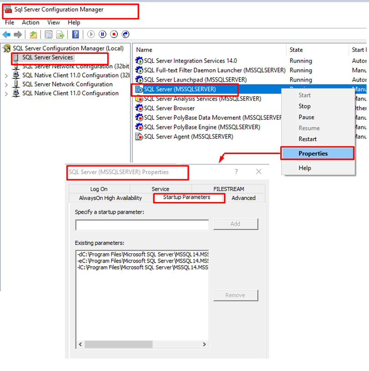Click the parameters list horizontal scrollbar thumb
369x371 pixels.
click(118, 344)
